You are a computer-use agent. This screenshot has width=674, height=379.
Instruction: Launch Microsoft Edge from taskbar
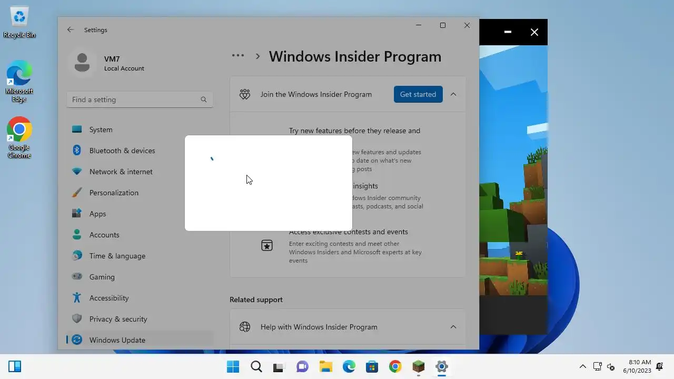tap(349, 366)
